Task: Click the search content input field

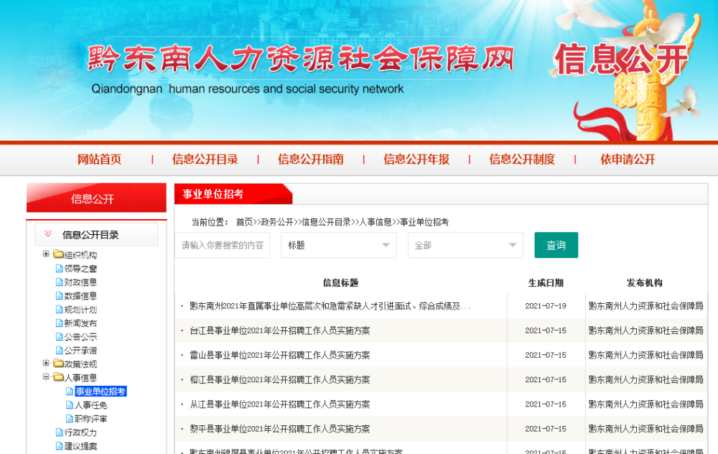Action: click(222, 245)
